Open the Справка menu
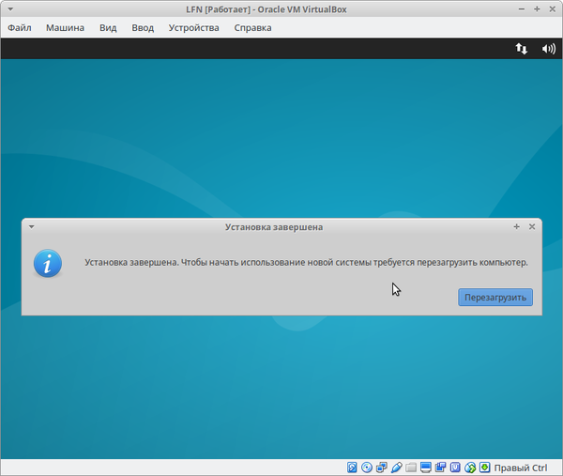Screen dimensions: 563x476 [x=252, y=27]
